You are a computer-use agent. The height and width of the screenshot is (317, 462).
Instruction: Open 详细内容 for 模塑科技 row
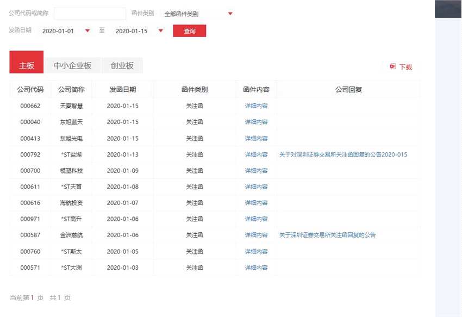(256, 171)
